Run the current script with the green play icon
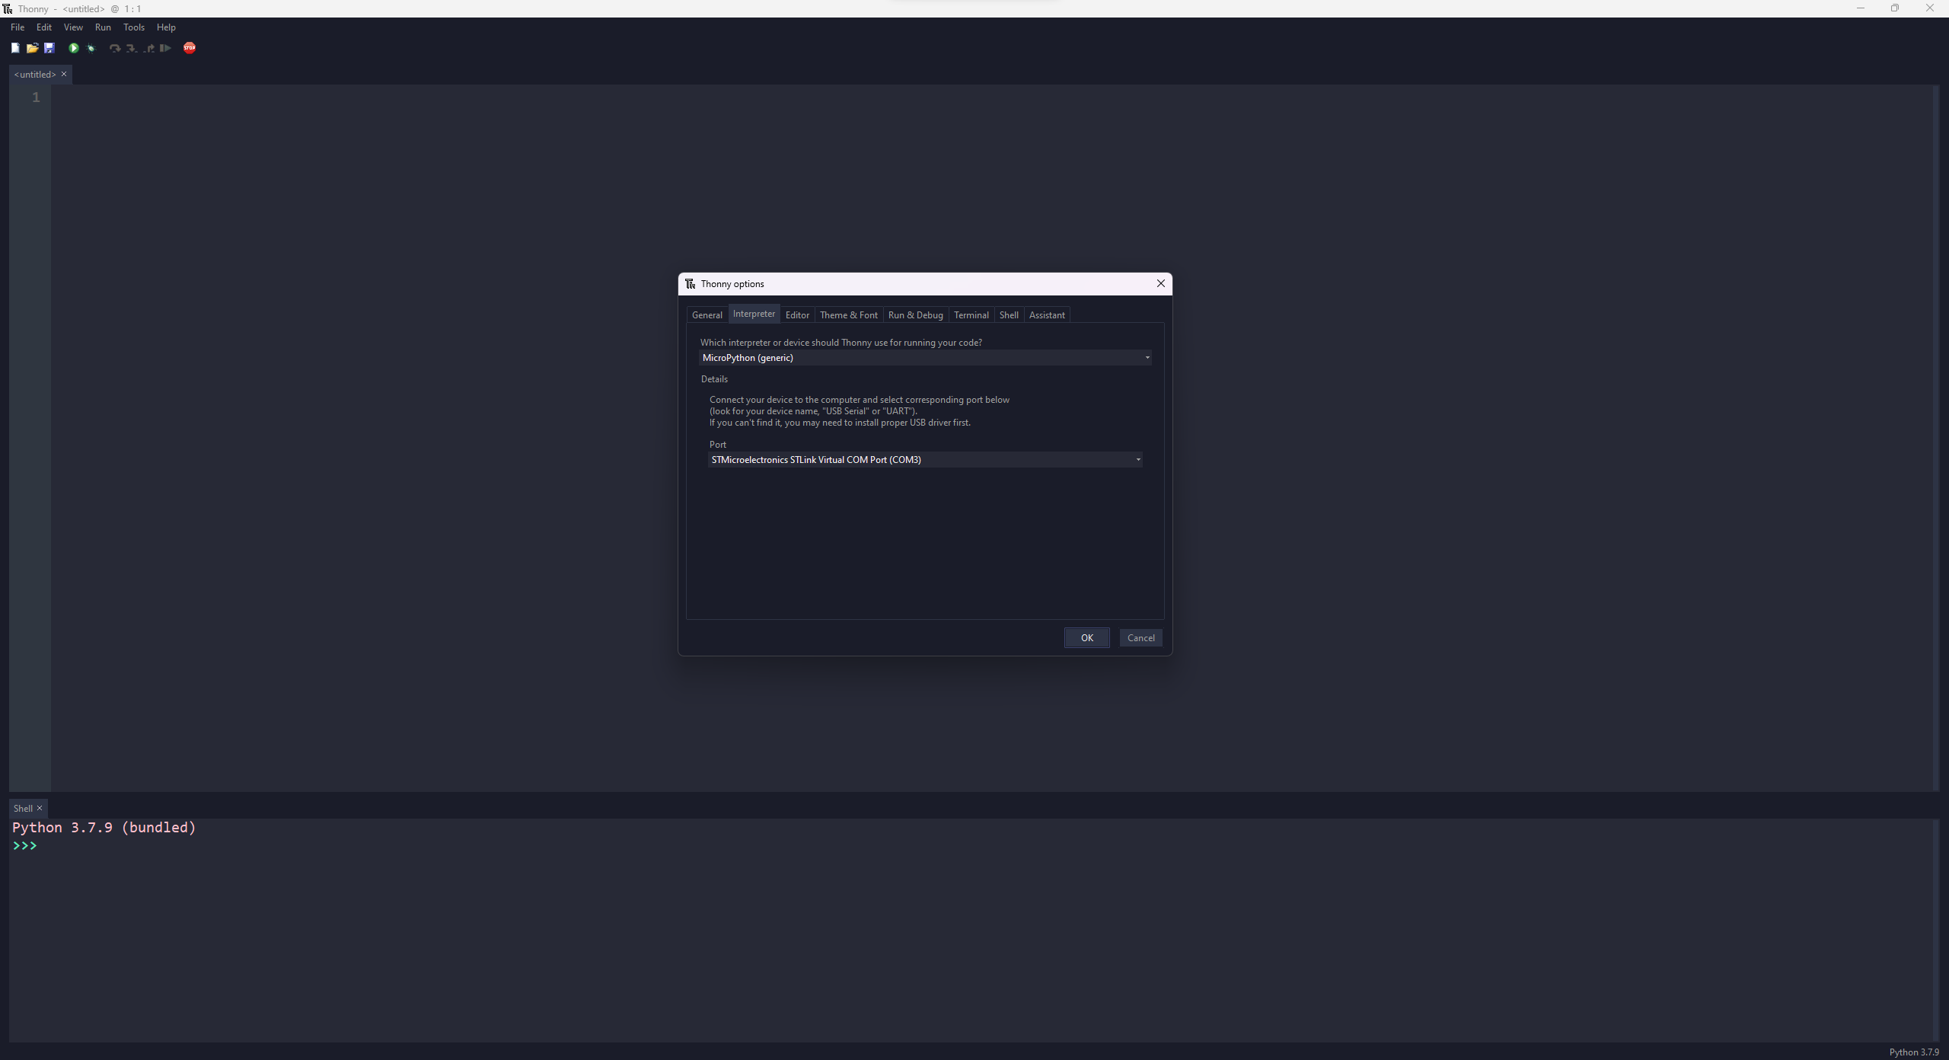Image resolution: width=1949 pixels, height=1060 pixels. coord(73,48)
